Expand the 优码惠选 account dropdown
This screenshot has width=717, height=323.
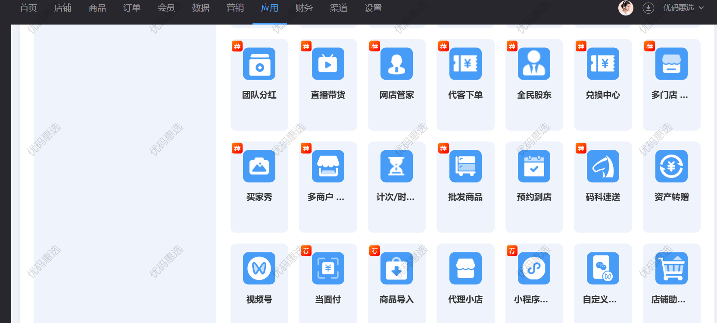tap(683, 8)
